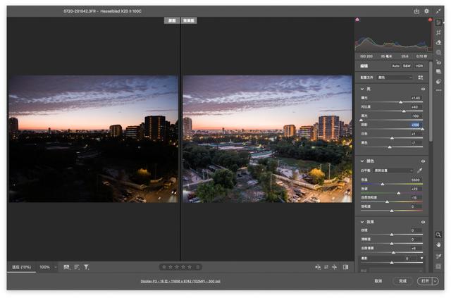451x298 pixels.
Task: Toggle visibility eye of the Effects (效果) panel
Action: click(423, 222)
